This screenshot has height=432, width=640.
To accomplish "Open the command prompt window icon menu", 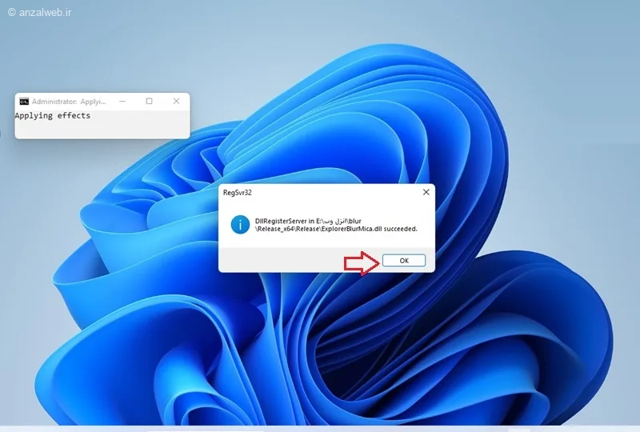I will coord(24,102).
